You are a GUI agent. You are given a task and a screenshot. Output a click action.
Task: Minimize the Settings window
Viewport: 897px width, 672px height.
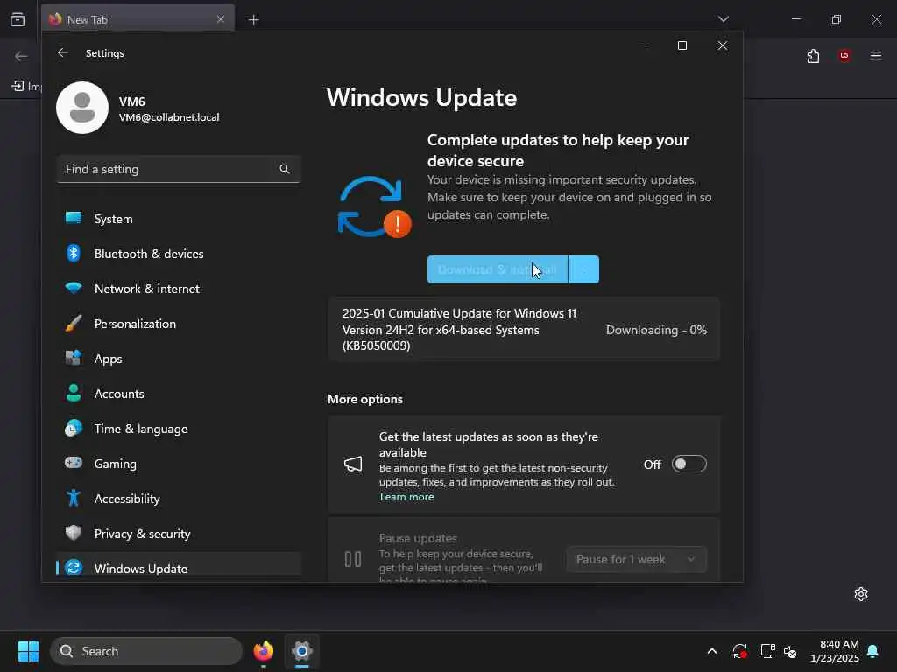pos(642,45)
